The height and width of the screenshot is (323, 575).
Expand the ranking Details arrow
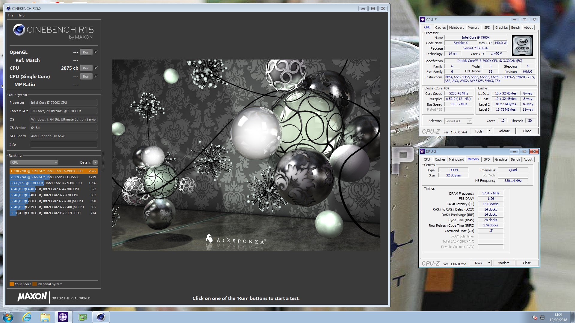95,162
